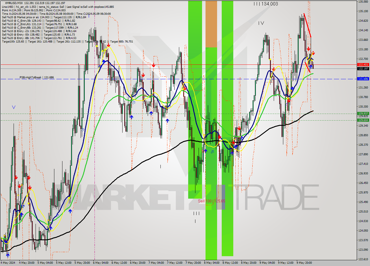Click 126.450 on the price scale
Viewport: 370px width, 266px height.
click(363, 183)
